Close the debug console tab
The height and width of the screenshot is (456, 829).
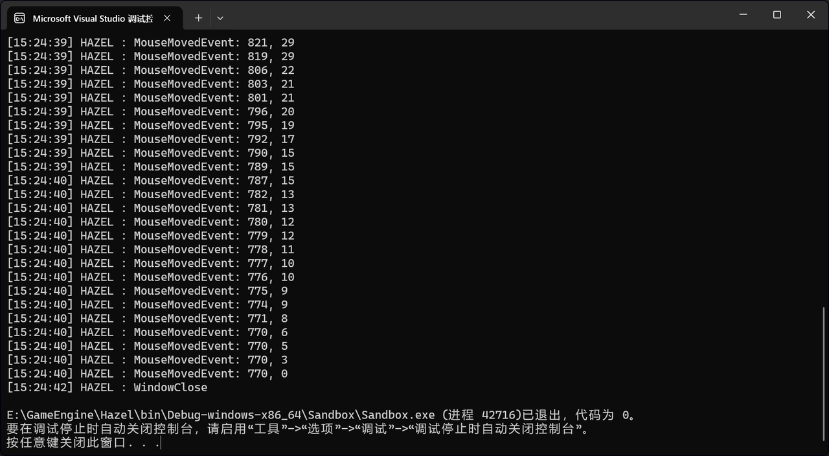point(168,18)
